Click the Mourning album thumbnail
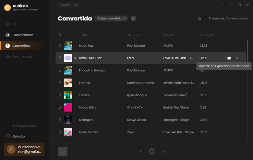The height and width of the screenshot is (160, 253). coord(68,46)
